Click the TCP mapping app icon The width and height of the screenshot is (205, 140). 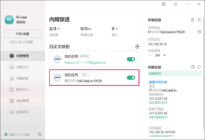click(57, 78)
